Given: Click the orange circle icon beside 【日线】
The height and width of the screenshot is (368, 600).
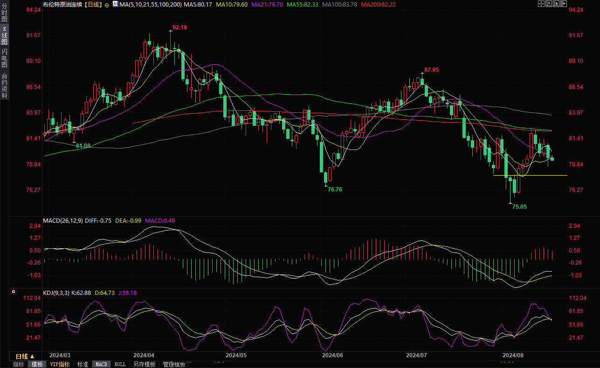Looking at the screenshot, I should 107,4.
